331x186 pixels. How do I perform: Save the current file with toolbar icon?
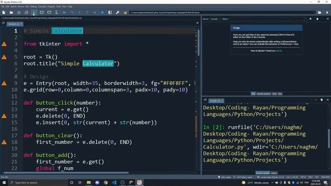tap(19, 12)
